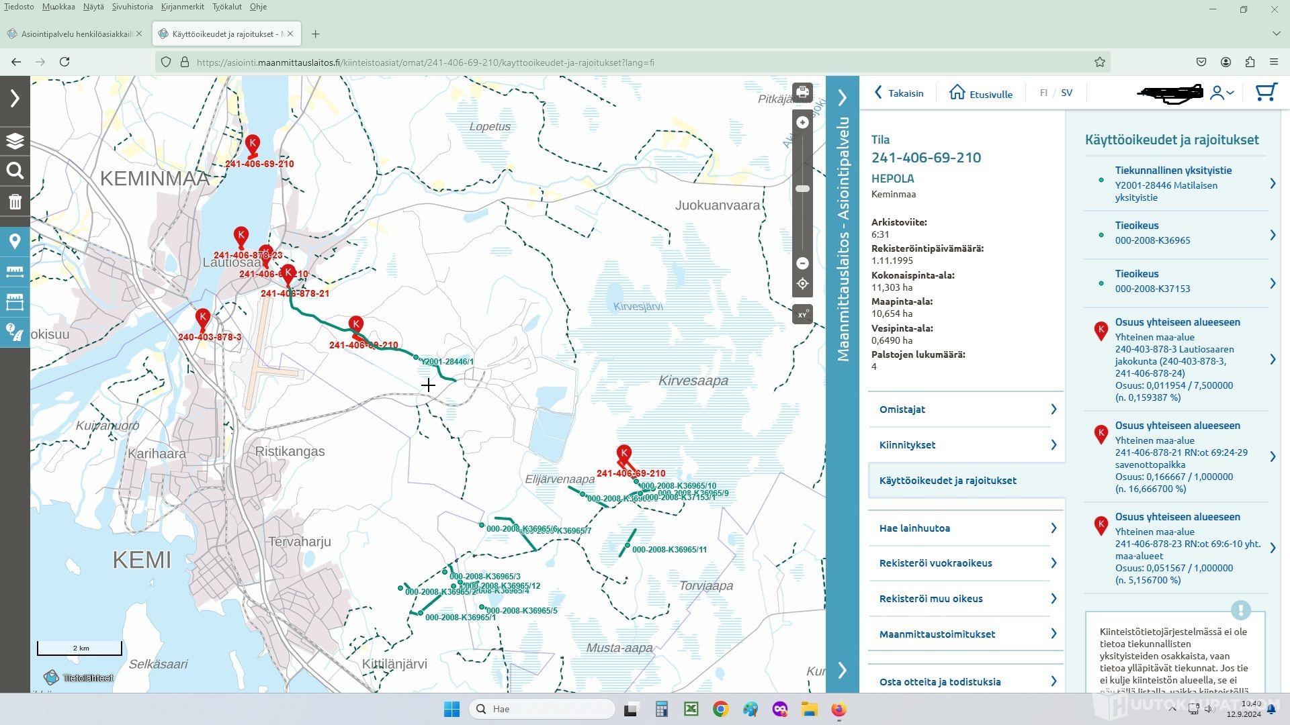Go to Etusivulle home page
Screen dimensions: 1290x725
(981, 93)
